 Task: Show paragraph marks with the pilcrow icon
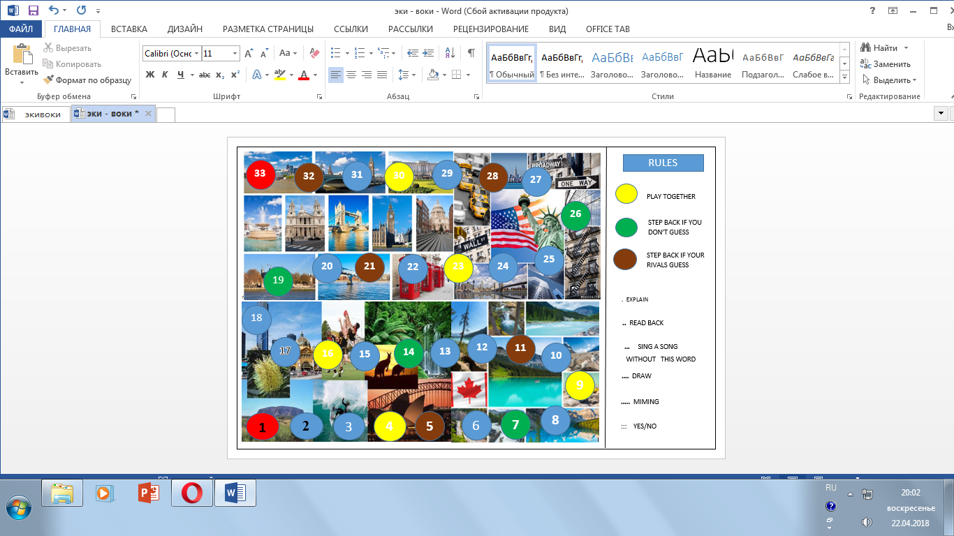coord(471,53)
